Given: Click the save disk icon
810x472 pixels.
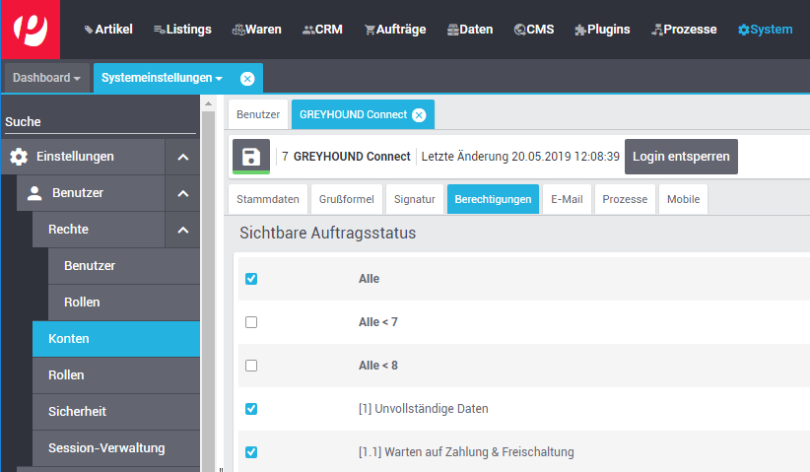Looking at the screenshot, I should click(251, 157).
